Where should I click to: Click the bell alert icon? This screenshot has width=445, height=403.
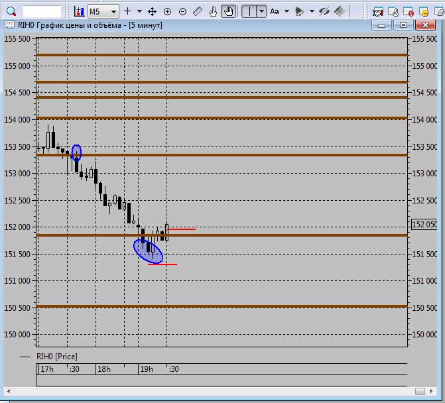pyautogui.click(x=299, y=12)
